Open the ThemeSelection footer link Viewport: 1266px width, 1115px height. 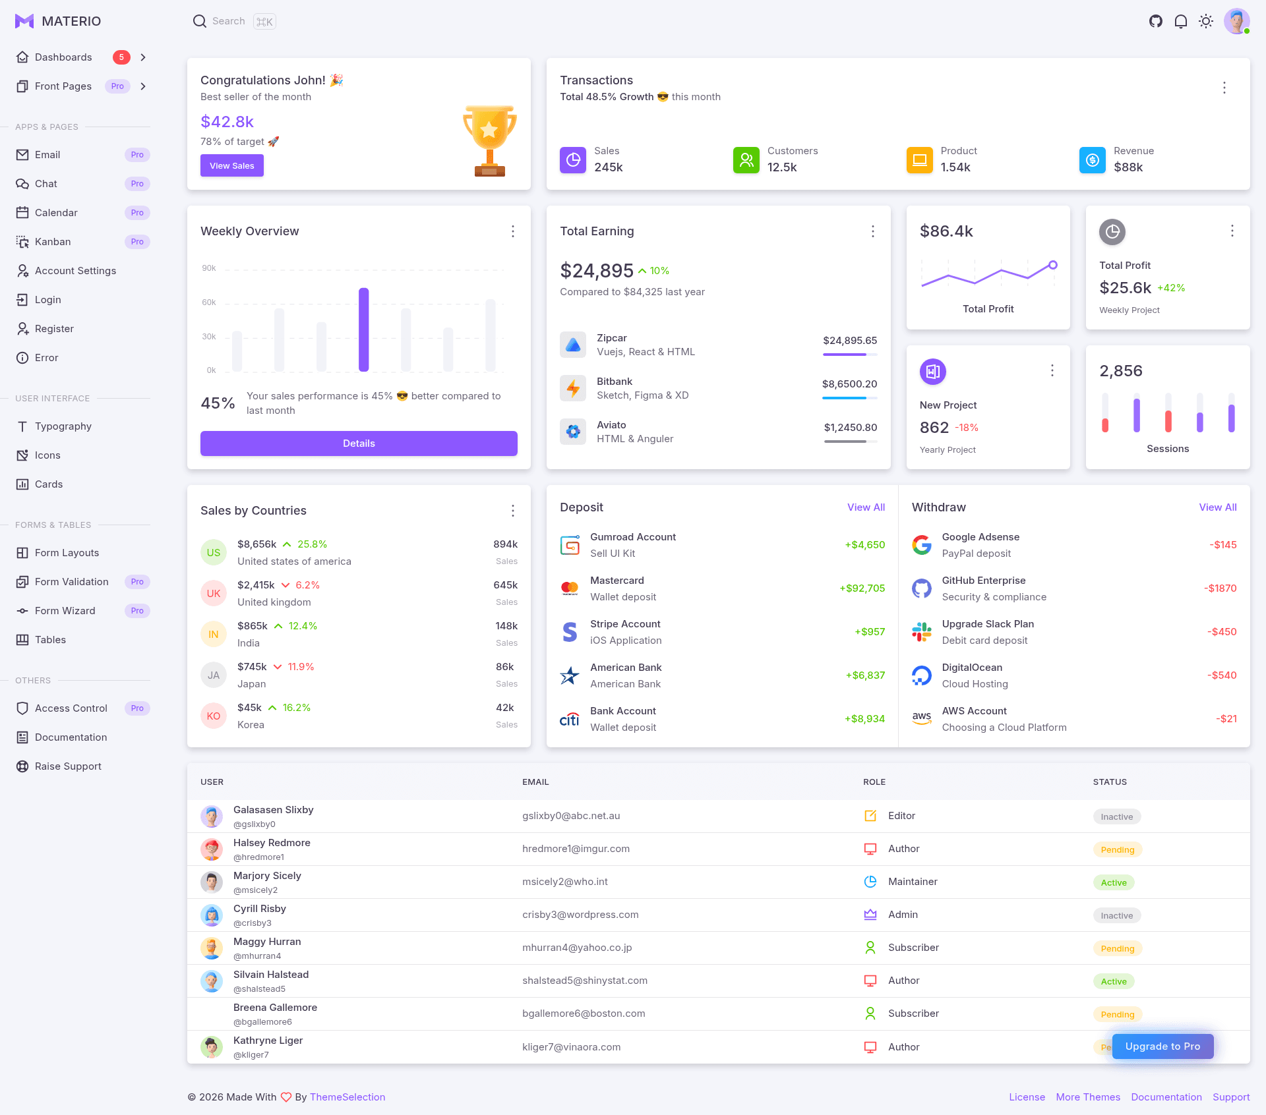click(x=347, y=1097)
